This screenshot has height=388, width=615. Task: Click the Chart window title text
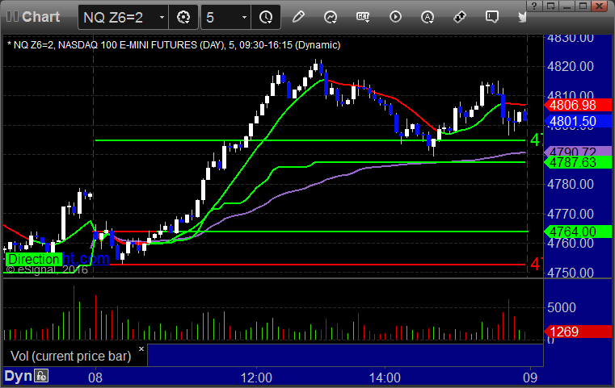click(x=40, y=17)
